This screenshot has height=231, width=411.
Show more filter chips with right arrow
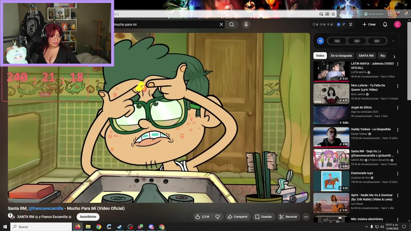[x=394, y=56]
